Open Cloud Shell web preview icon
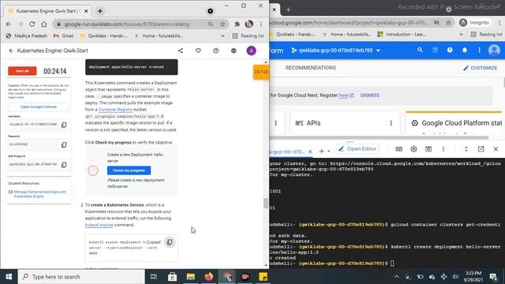 428,149
